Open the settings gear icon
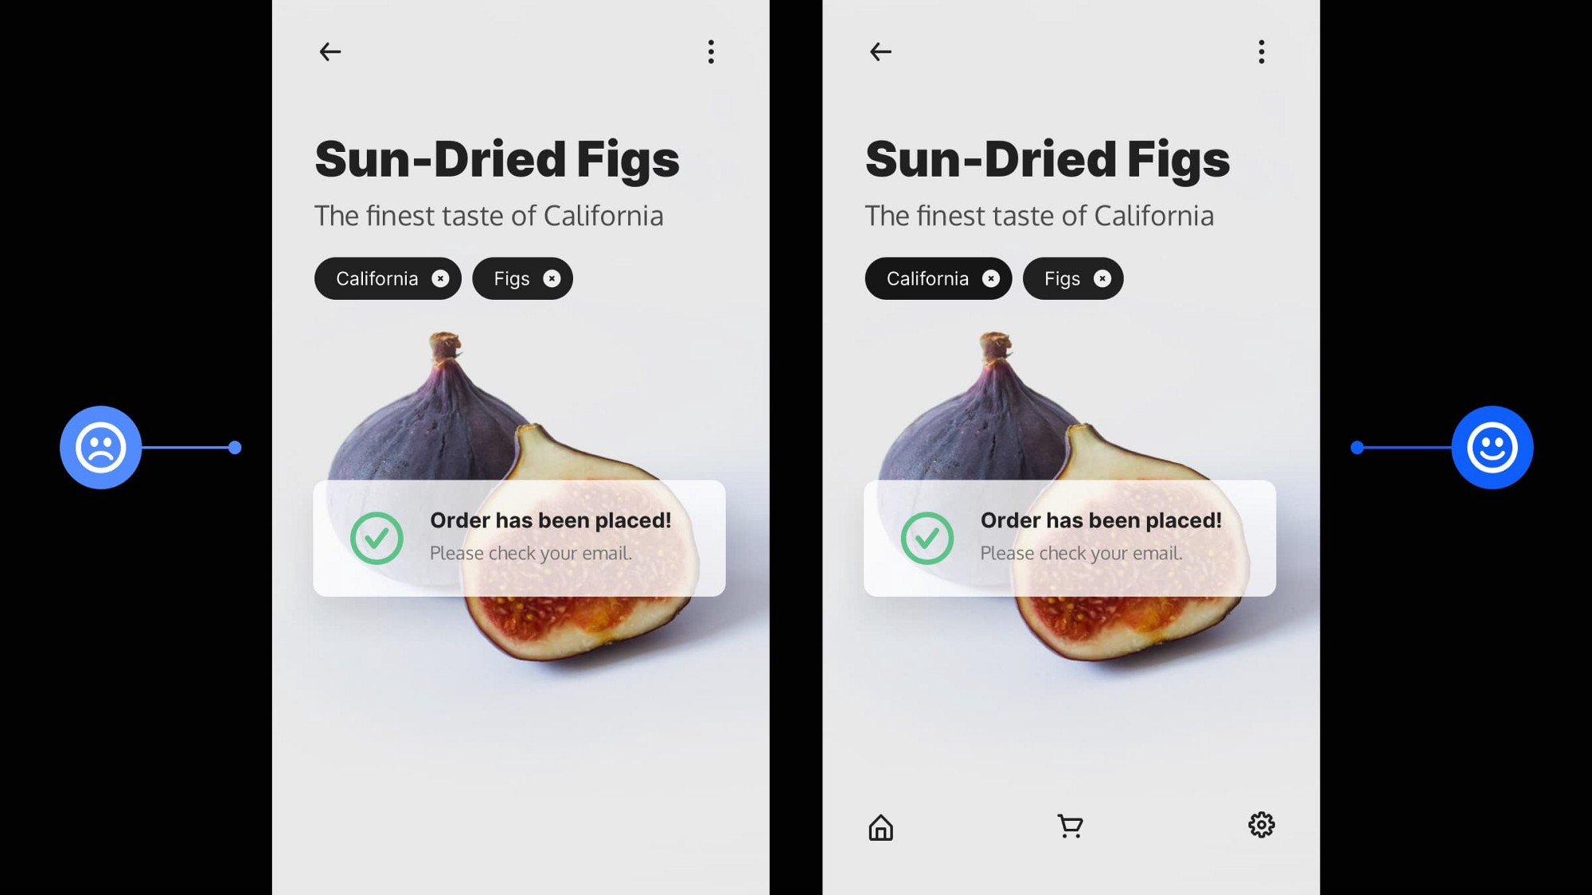Viewport: 1592px width, 895px height. [x=1261, y=825]
